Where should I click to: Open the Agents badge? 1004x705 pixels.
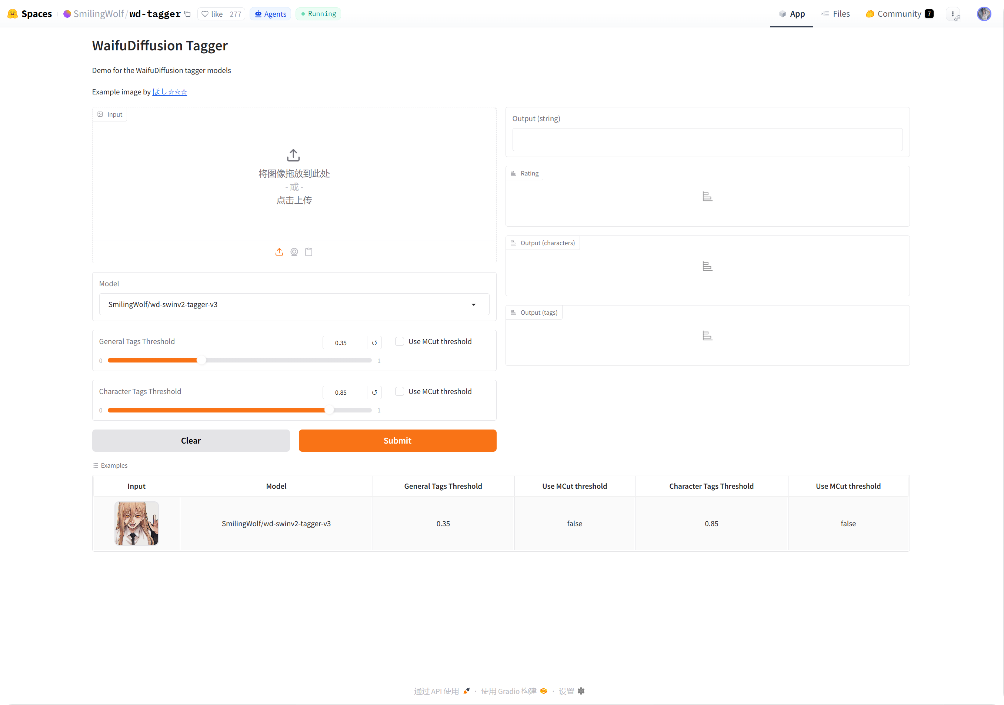[x=270, y=14]
